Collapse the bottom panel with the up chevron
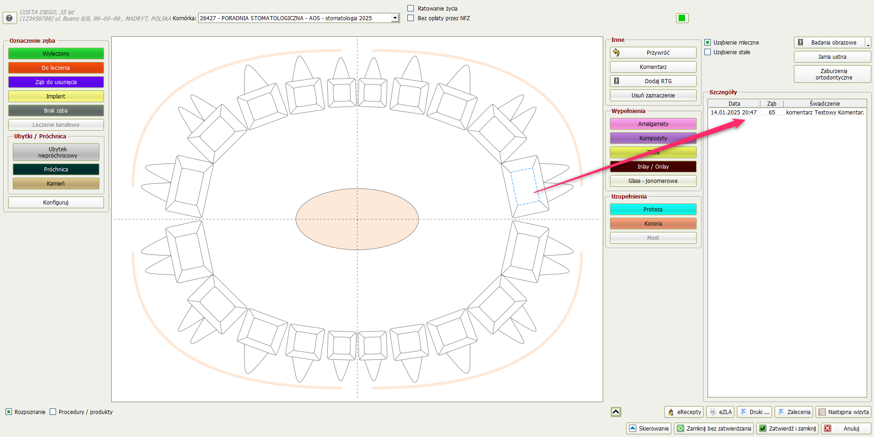 pos(616,412)
